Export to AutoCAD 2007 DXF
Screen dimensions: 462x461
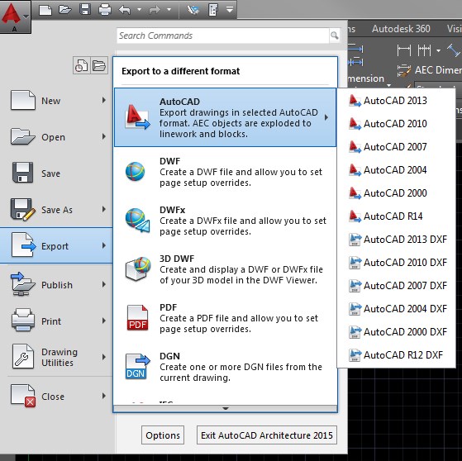coord(396,285)
